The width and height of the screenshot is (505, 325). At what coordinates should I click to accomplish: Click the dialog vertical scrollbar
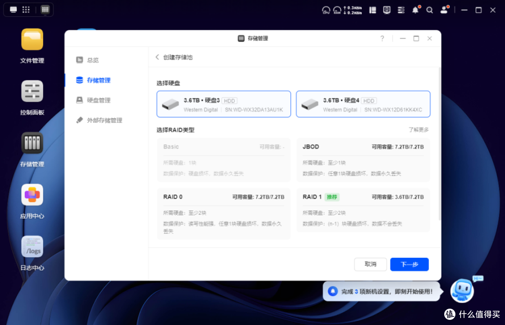(439, 144)
